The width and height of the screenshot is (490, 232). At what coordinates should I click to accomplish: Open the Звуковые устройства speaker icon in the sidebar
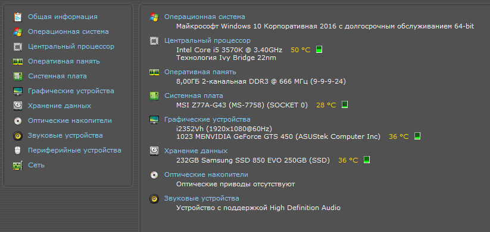(x=18, y=136)
